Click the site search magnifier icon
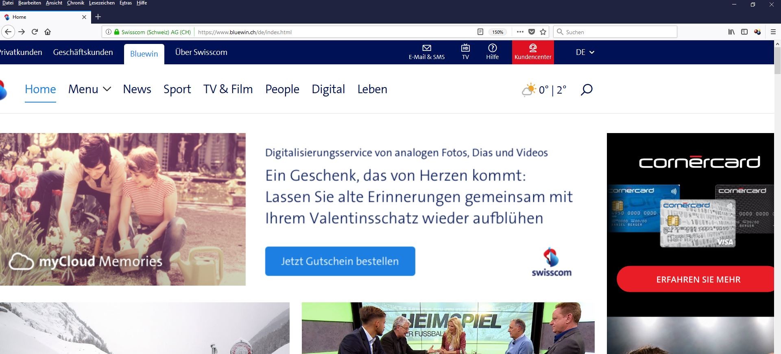 click(x=586, y=90)
